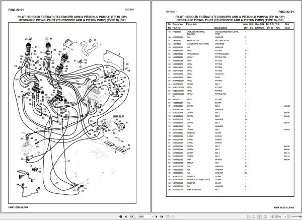Click the PLUG description cell

tap(217, 77)
